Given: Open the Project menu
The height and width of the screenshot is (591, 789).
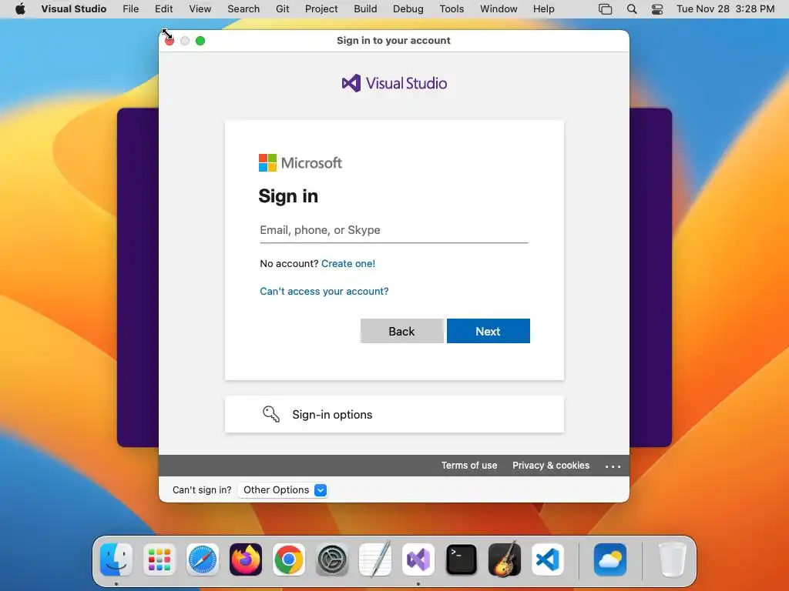Looking at the screenshot, I should (x=321, y=8).
